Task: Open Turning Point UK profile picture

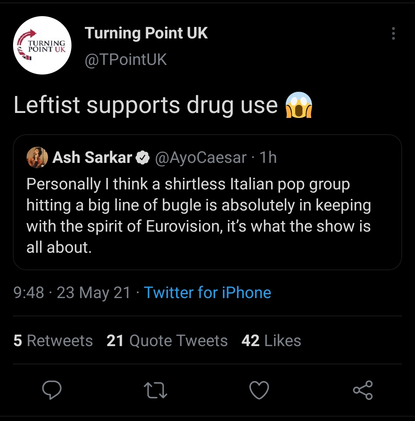Action: pos(42,45)
